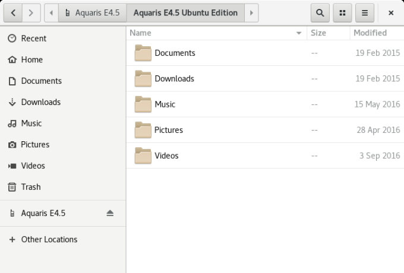The image size is (404, 273).
Task: Go to Home in the sidebar
Action: [x=31, y=60]
